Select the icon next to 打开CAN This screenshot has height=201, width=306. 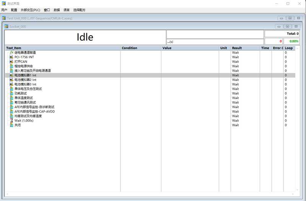pos(11,61)
